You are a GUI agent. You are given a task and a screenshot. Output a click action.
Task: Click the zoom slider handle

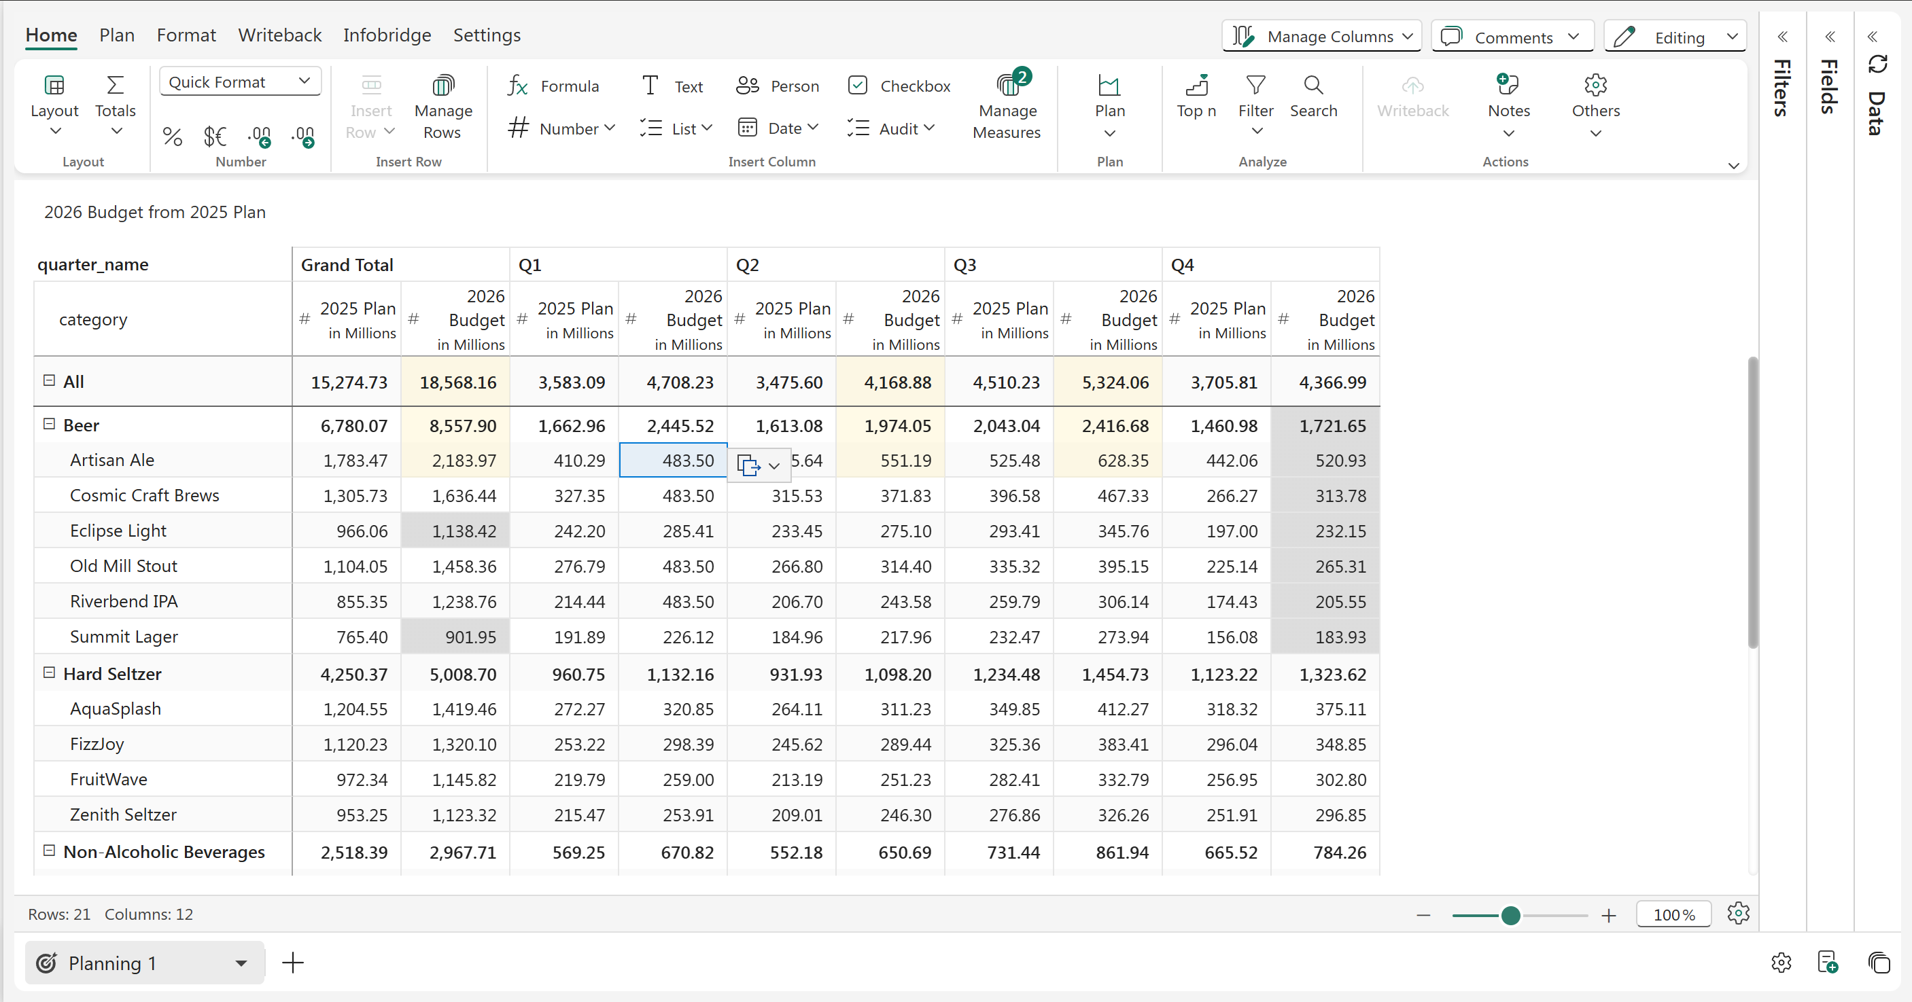pos(1510,915)
